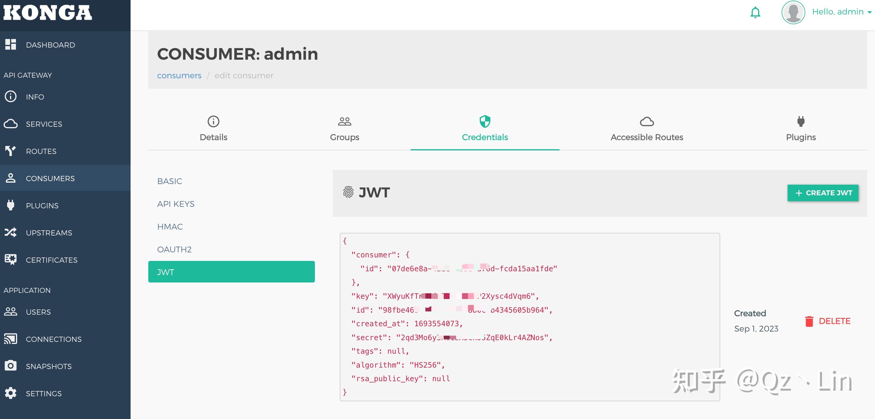Open Upstreams via shuffle icon
The image size is (875, 419).
(11, 233)
